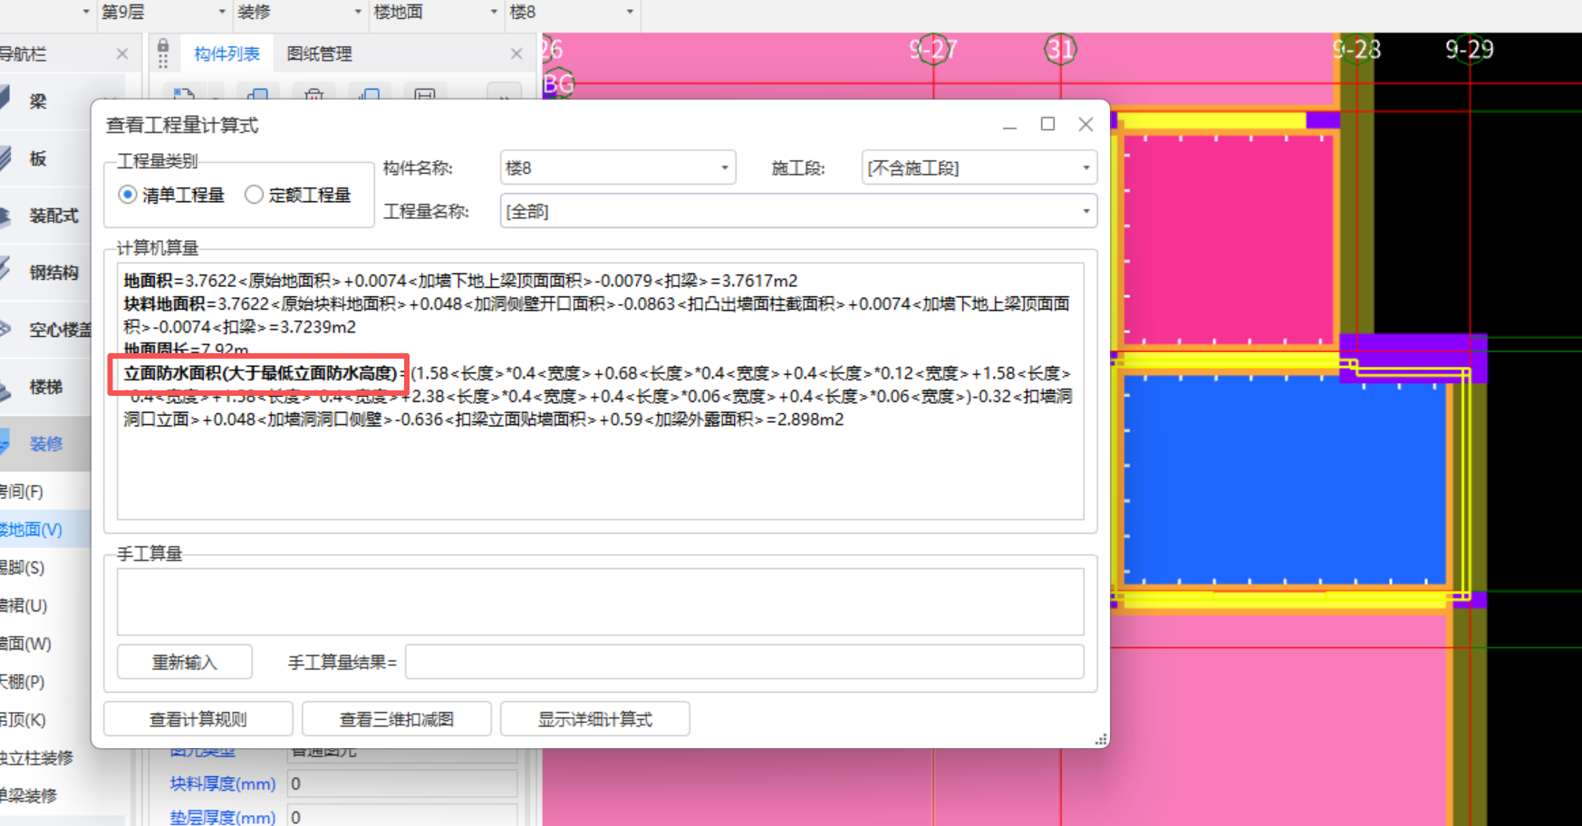The height and width of the screenshot is (826, 1582).
Task: Close the 构件列表 component panel
Action: tap(516, 54)
